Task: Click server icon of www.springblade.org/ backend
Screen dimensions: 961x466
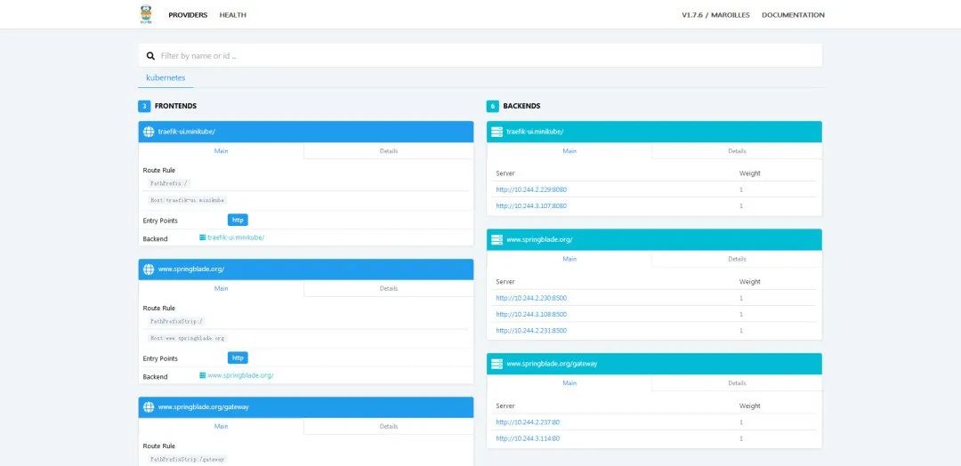Action: [497, 240]
